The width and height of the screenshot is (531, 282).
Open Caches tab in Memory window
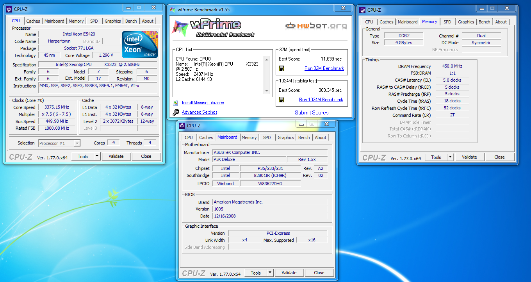(x=387, y=22)
